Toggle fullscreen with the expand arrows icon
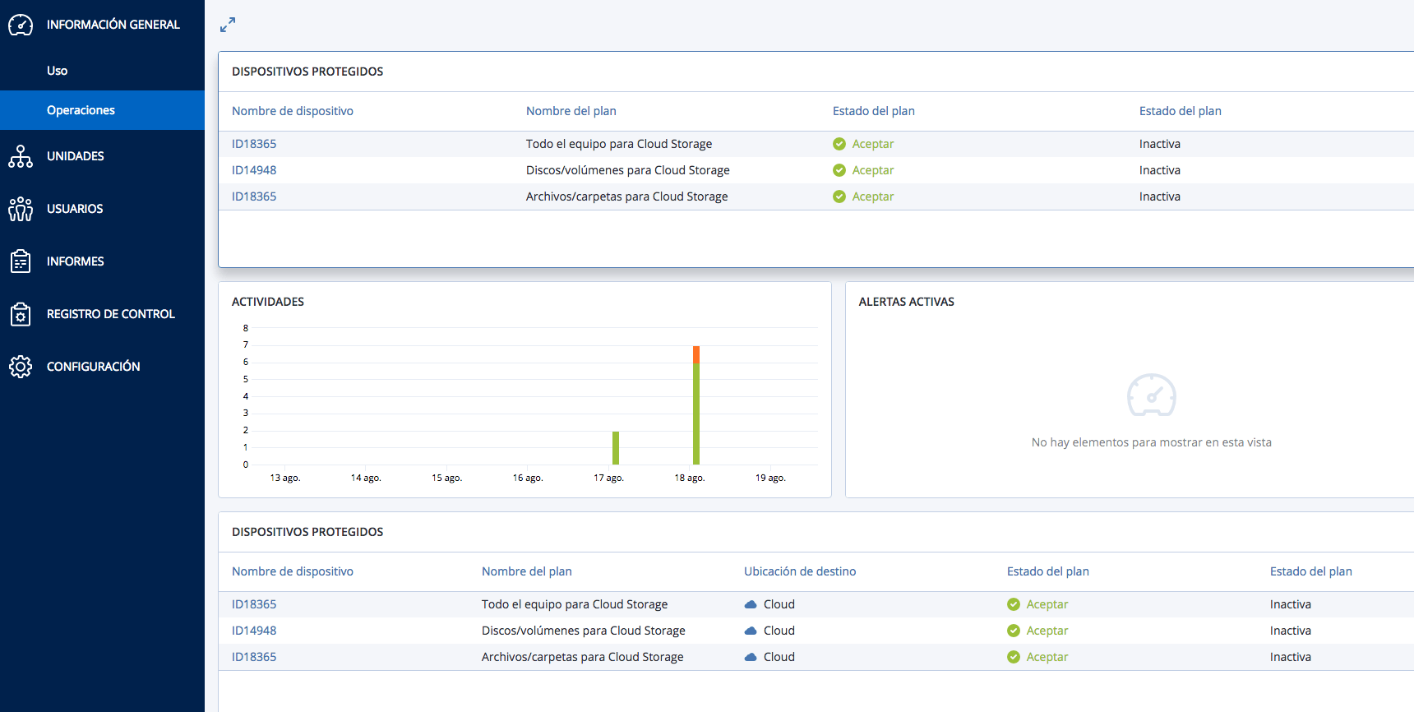 coord(228,25)
